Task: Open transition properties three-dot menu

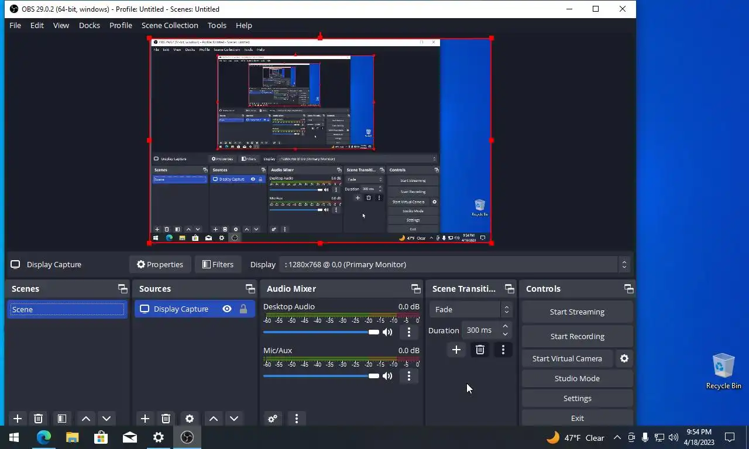Action: 503,350
